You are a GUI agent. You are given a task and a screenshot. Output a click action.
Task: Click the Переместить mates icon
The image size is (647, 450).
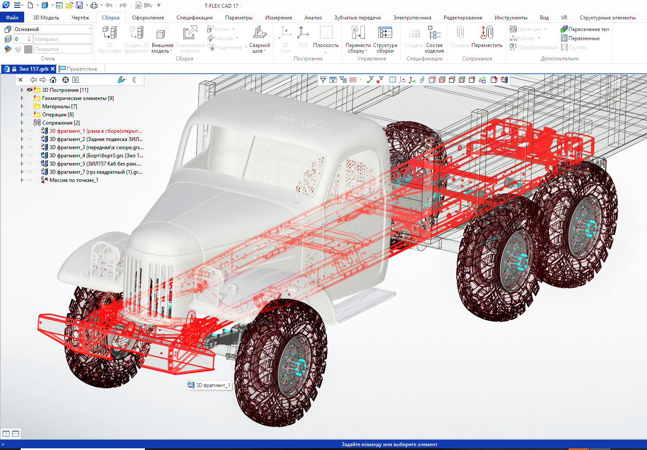[487, 39]
